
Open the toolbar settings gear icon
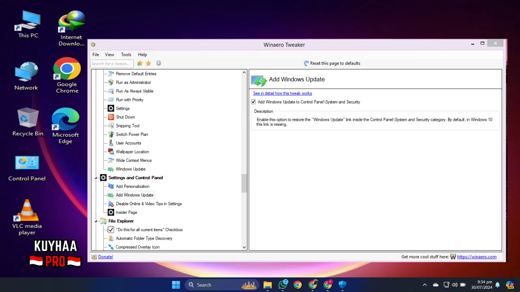(158, 63)
